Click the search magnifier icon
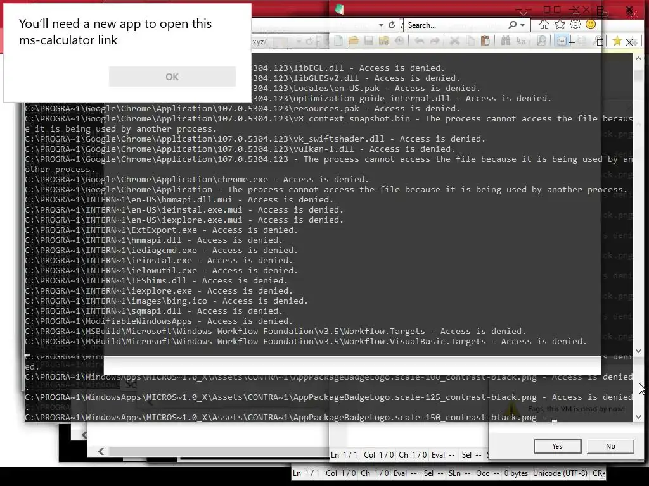 (x=512, y=25)
